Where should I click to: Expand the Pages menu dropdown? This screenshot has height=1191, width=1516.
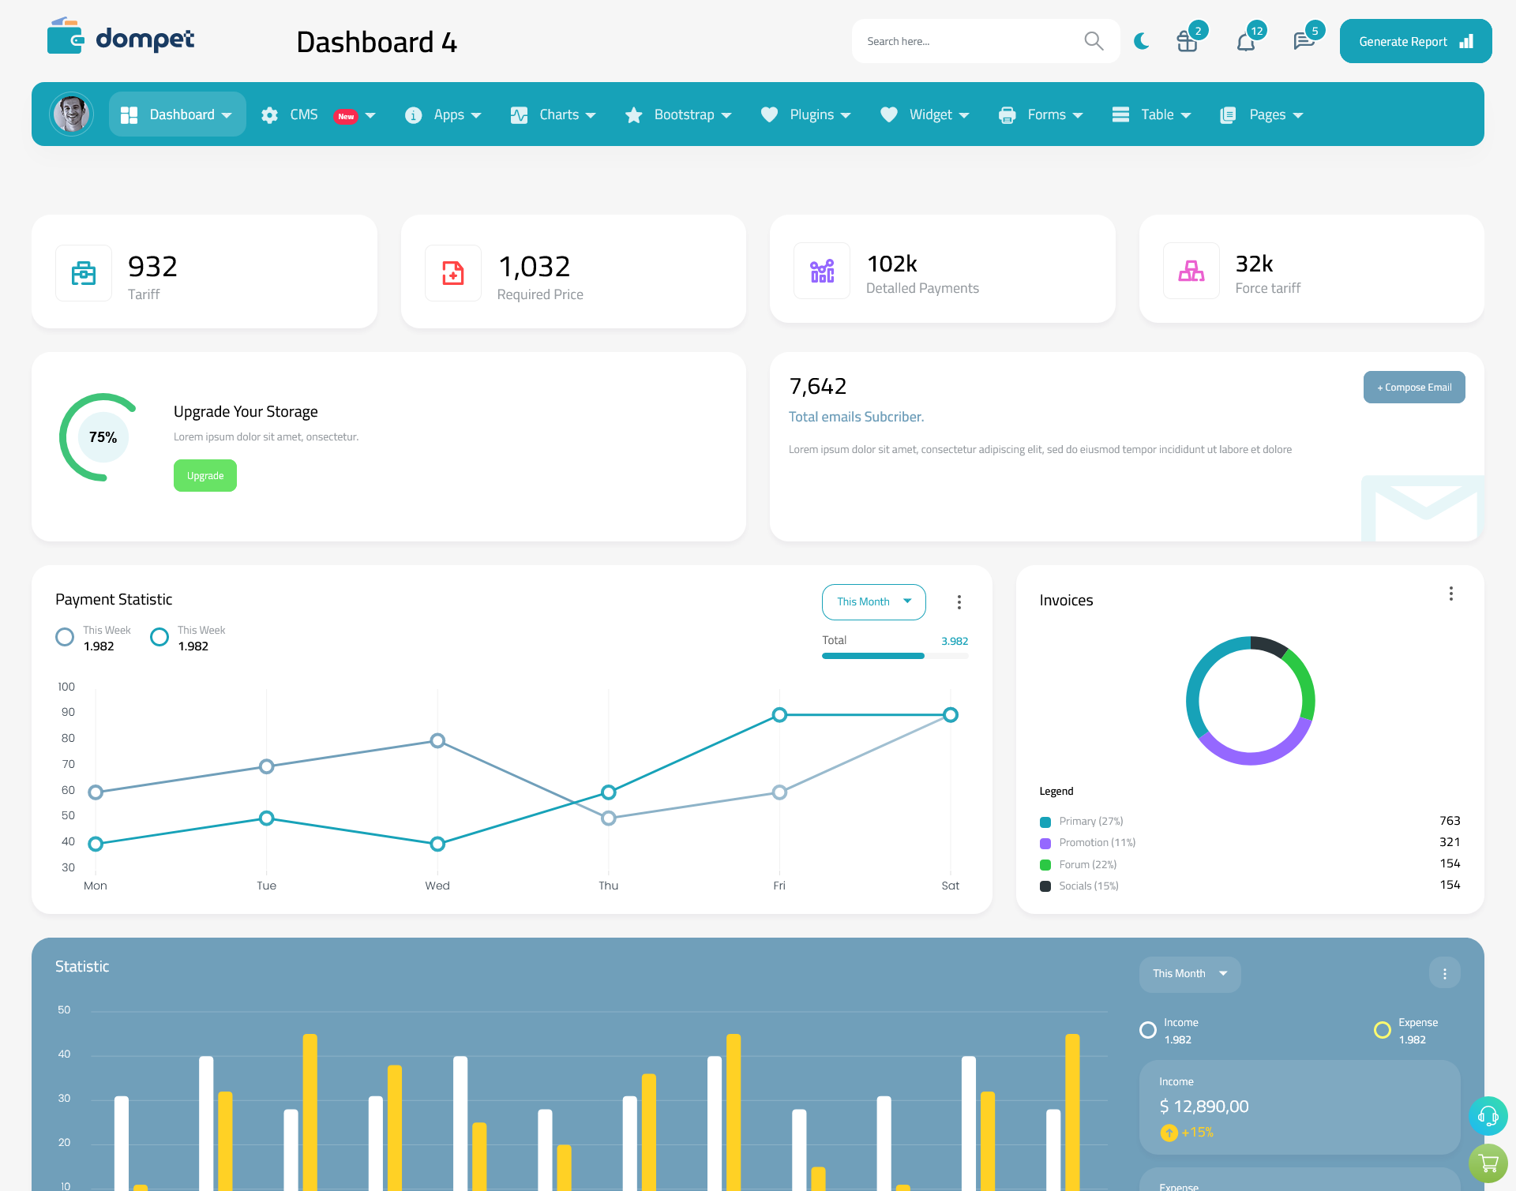click(x=1261, y=114)
